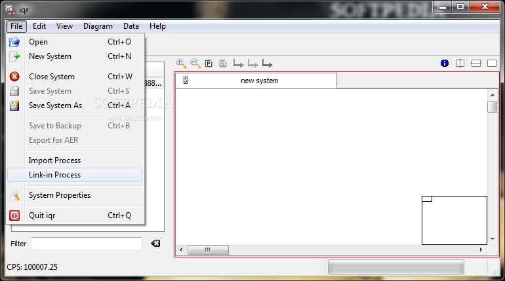Choose Import Process
505x281 pixels.
tap(75, 160)
